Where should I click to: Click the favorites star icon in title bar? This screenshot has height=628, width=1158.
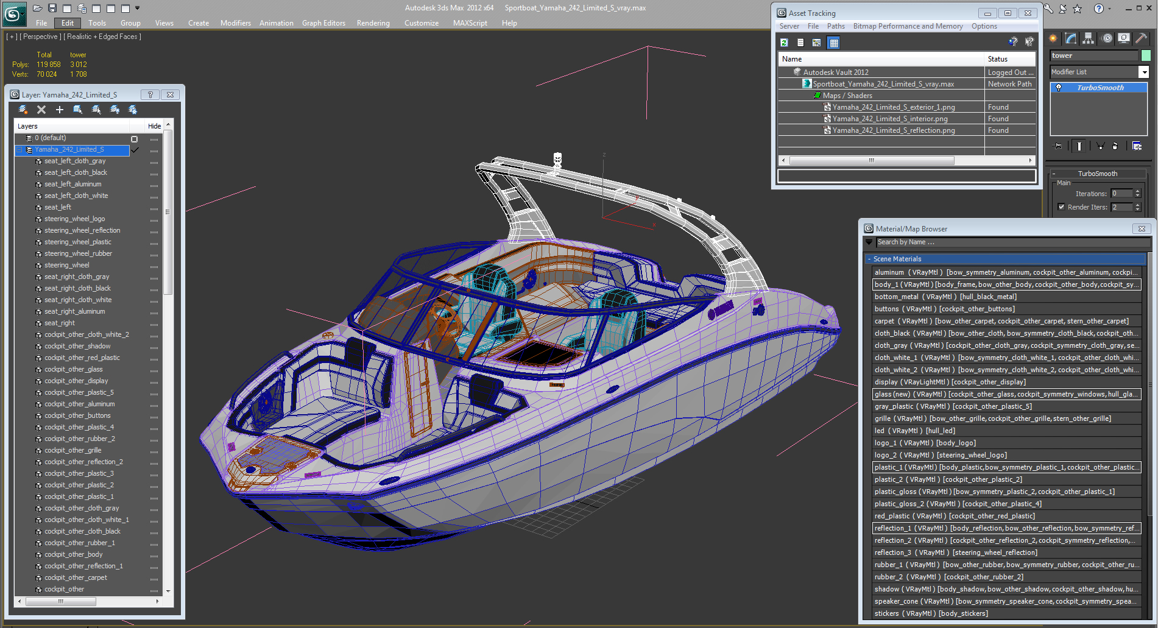point(1077,9)
